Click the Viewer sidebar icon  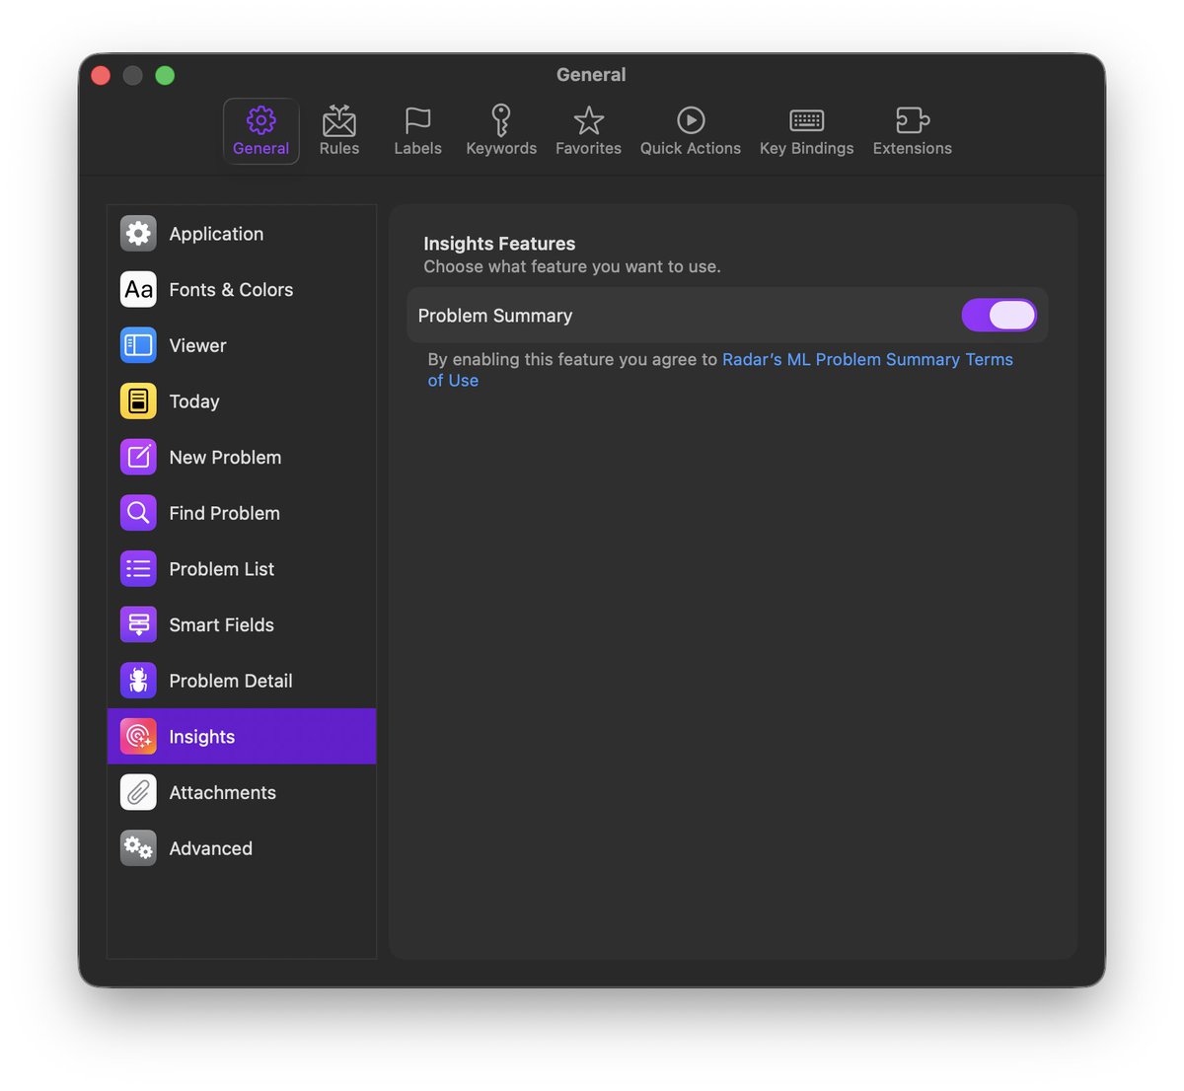click(138, 345)
